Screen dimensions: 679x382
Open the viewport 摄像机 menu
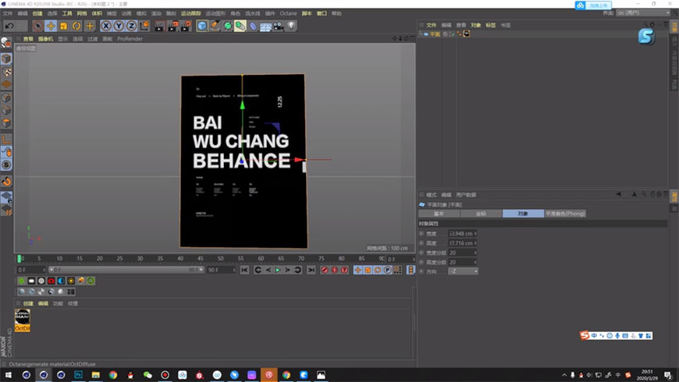point(45,39)
